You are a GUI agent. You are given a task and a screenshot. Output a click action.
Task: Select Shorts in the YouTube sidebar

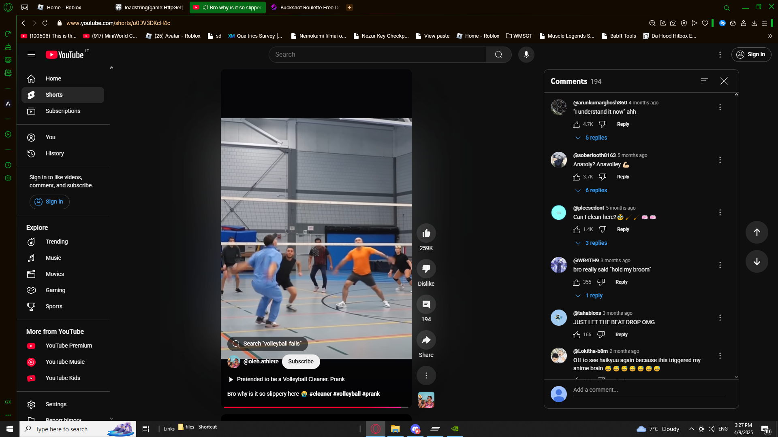tap(63, 95)
